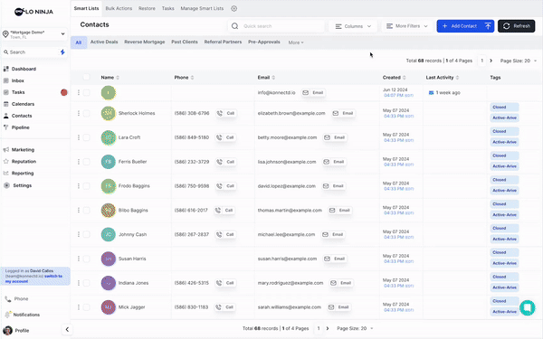Select the checkbox for Sherlock Holmes
The image size is (543, 339).
click(86, 113)
